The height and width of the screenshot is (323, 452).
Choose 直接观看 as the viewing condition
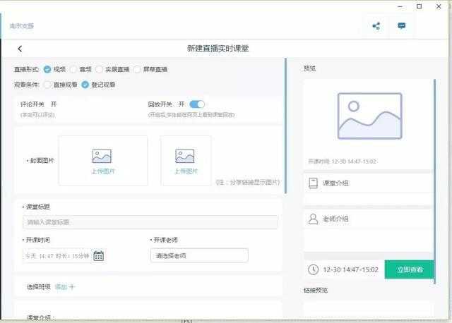click(x=47, y=85)
